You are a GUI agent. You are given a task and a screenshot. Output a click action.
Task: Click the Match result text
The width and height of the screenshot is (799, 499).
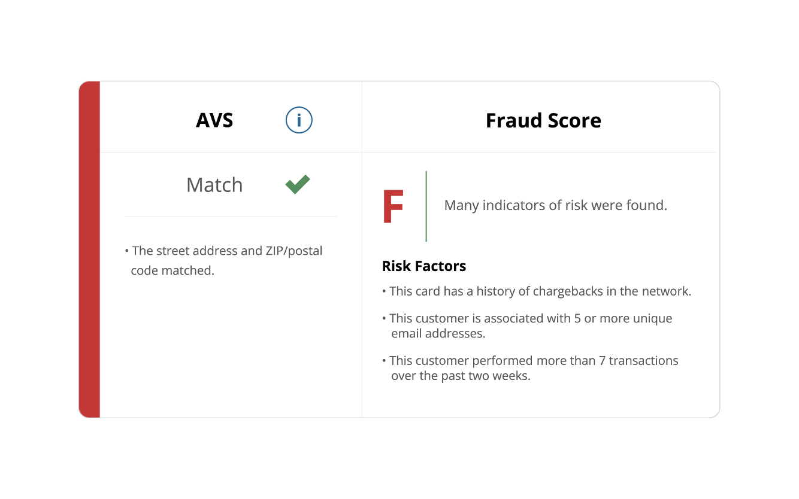(x=214, y=185)
